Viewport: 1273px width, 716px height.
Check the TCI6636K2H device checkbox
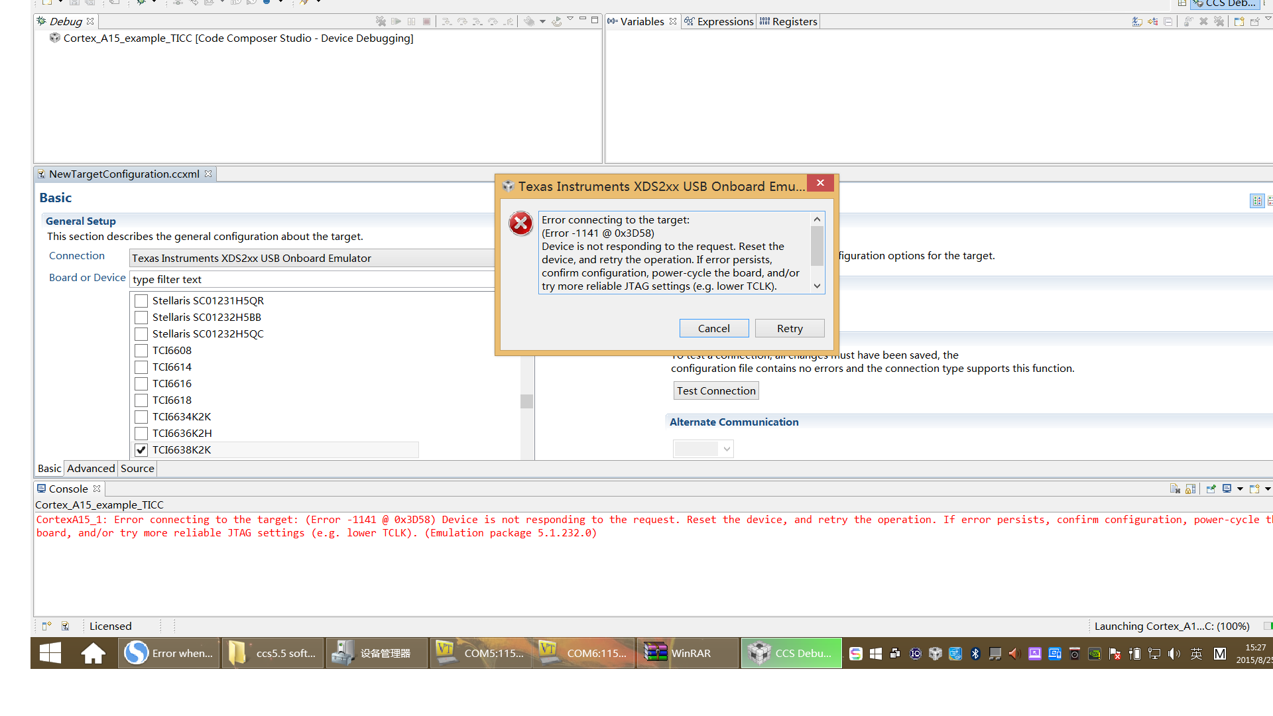coord(141,434)
